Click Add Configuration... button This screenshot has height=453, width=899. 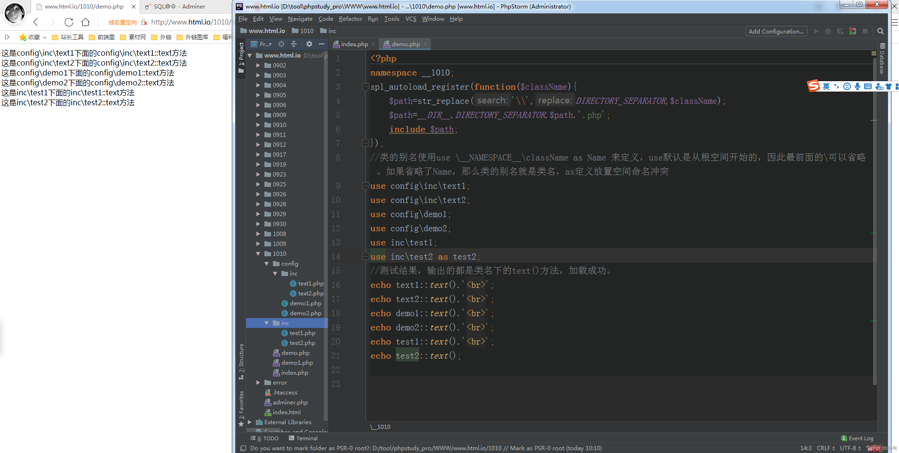pos(776,31)
